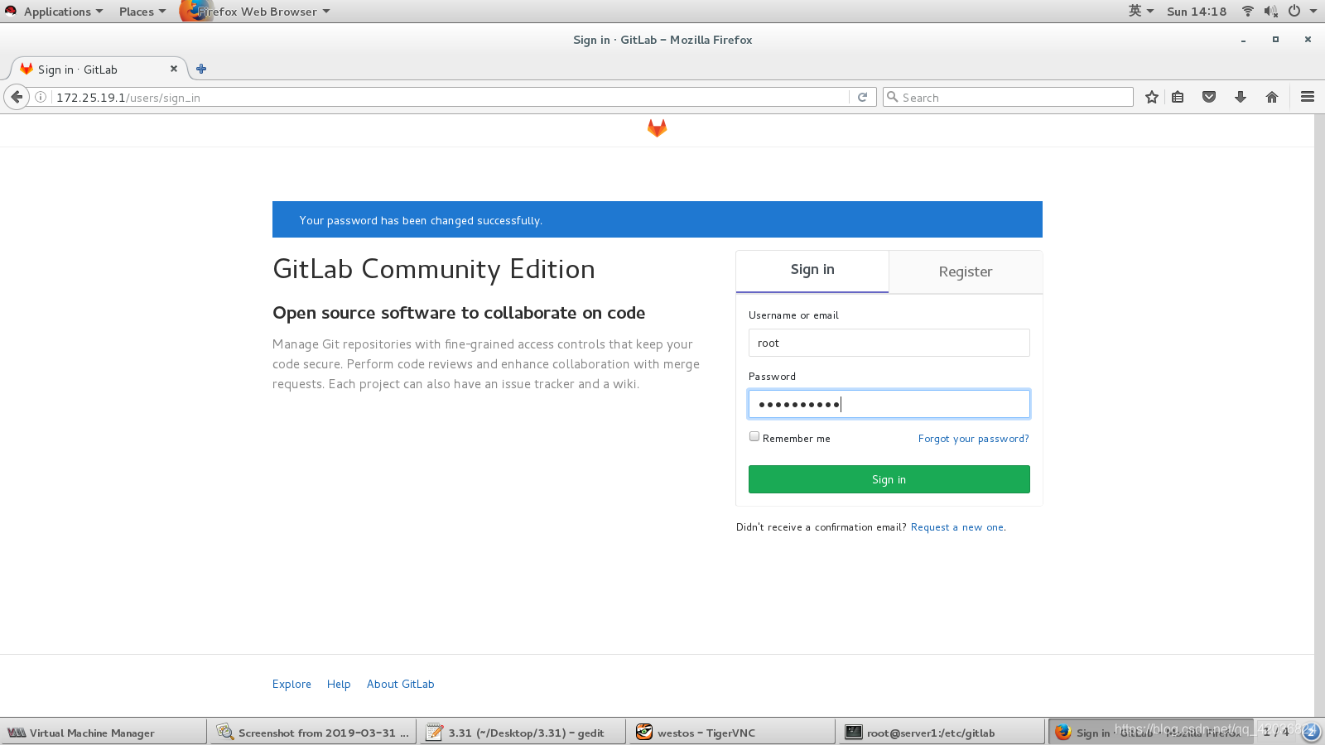Go back with the browser back arrow
Viewport: 1325px width, 745px height.
(17, 97)
